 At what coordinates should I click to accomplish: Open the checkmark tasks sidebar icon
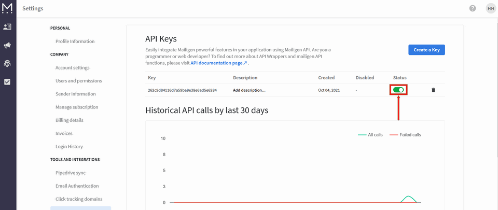pos(8,82)
